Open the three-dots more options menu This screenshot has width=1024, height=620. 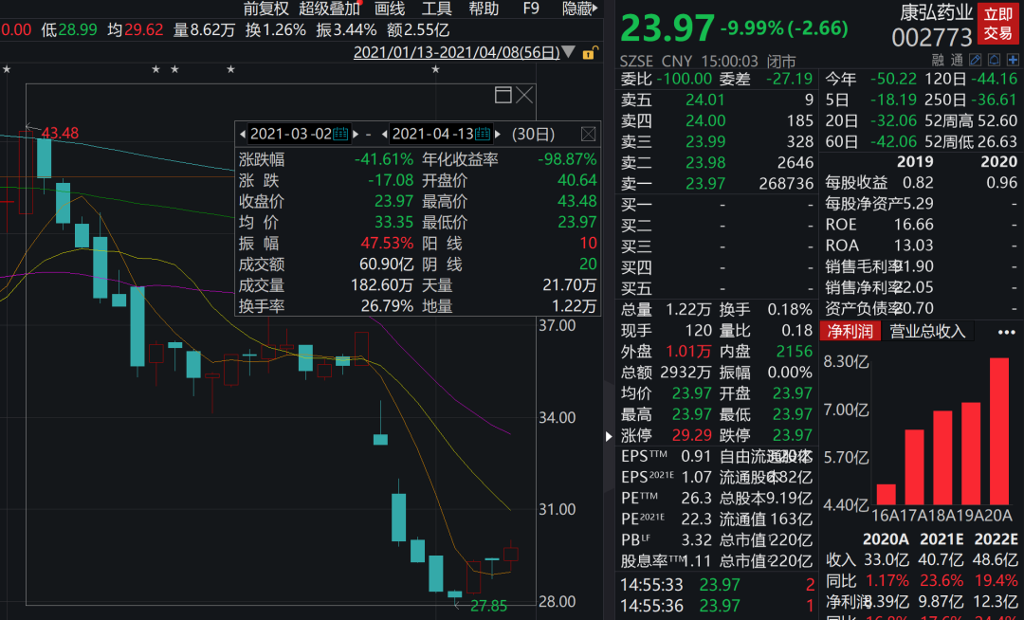(x=1006, y=332)
